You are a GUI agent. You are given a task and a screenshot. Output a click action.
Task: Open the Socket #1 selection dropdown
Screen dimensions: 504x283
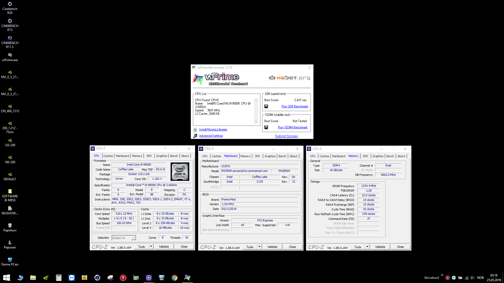(134, 238)
